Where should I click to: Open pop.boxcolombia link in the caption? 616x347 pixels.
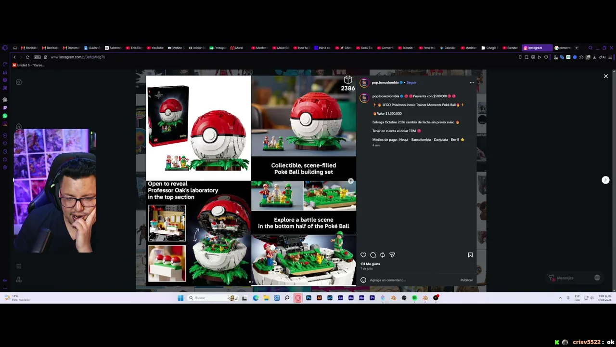(385, 96)
